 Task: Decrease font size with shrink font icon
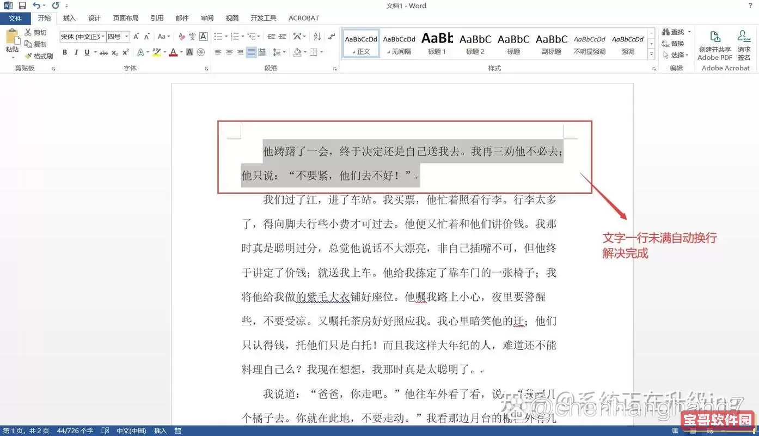pos(147,37)
